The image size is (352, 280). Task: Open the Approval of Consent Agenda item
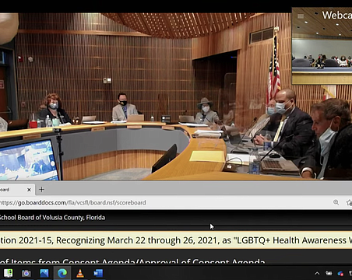(132, 261)
